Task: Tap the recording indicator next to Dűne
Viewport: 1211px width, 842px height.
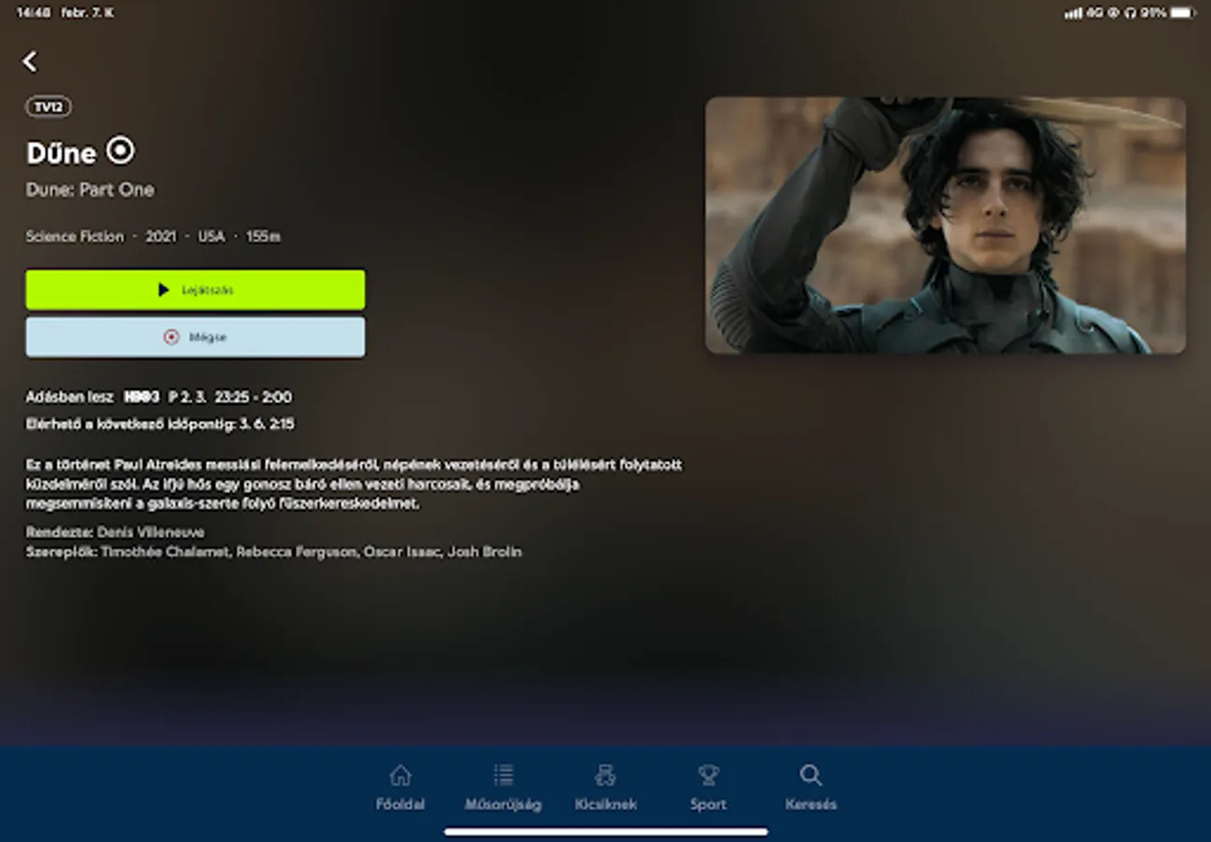Action: pyautogui.click(x=120, y=150)
